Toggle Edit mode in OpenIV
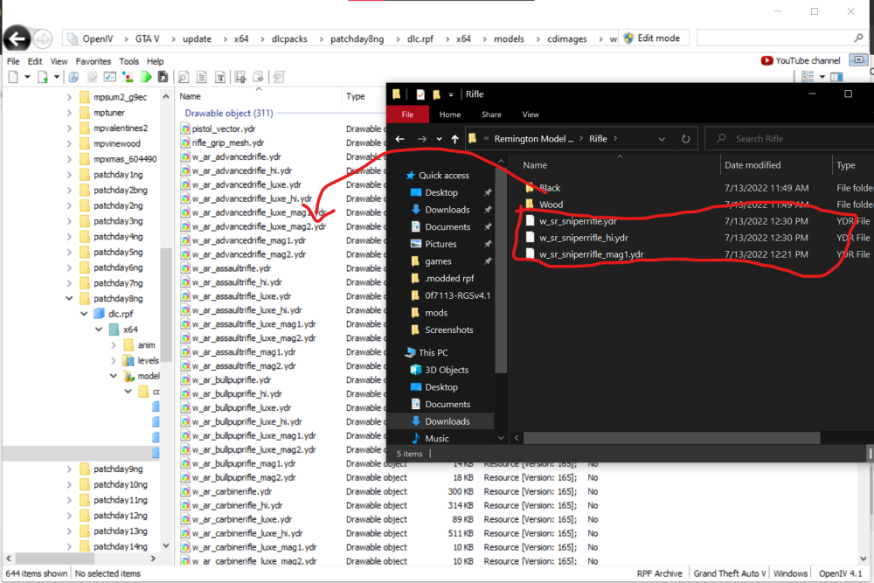Viewport: 874px width, 583px height. pos(652,38)
